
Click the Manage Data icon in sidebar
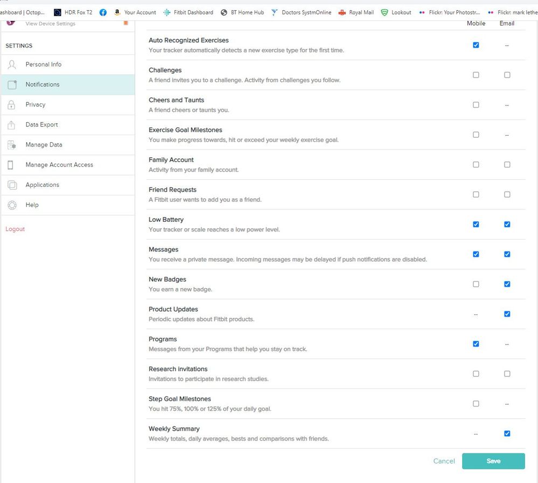coord(11,145)
